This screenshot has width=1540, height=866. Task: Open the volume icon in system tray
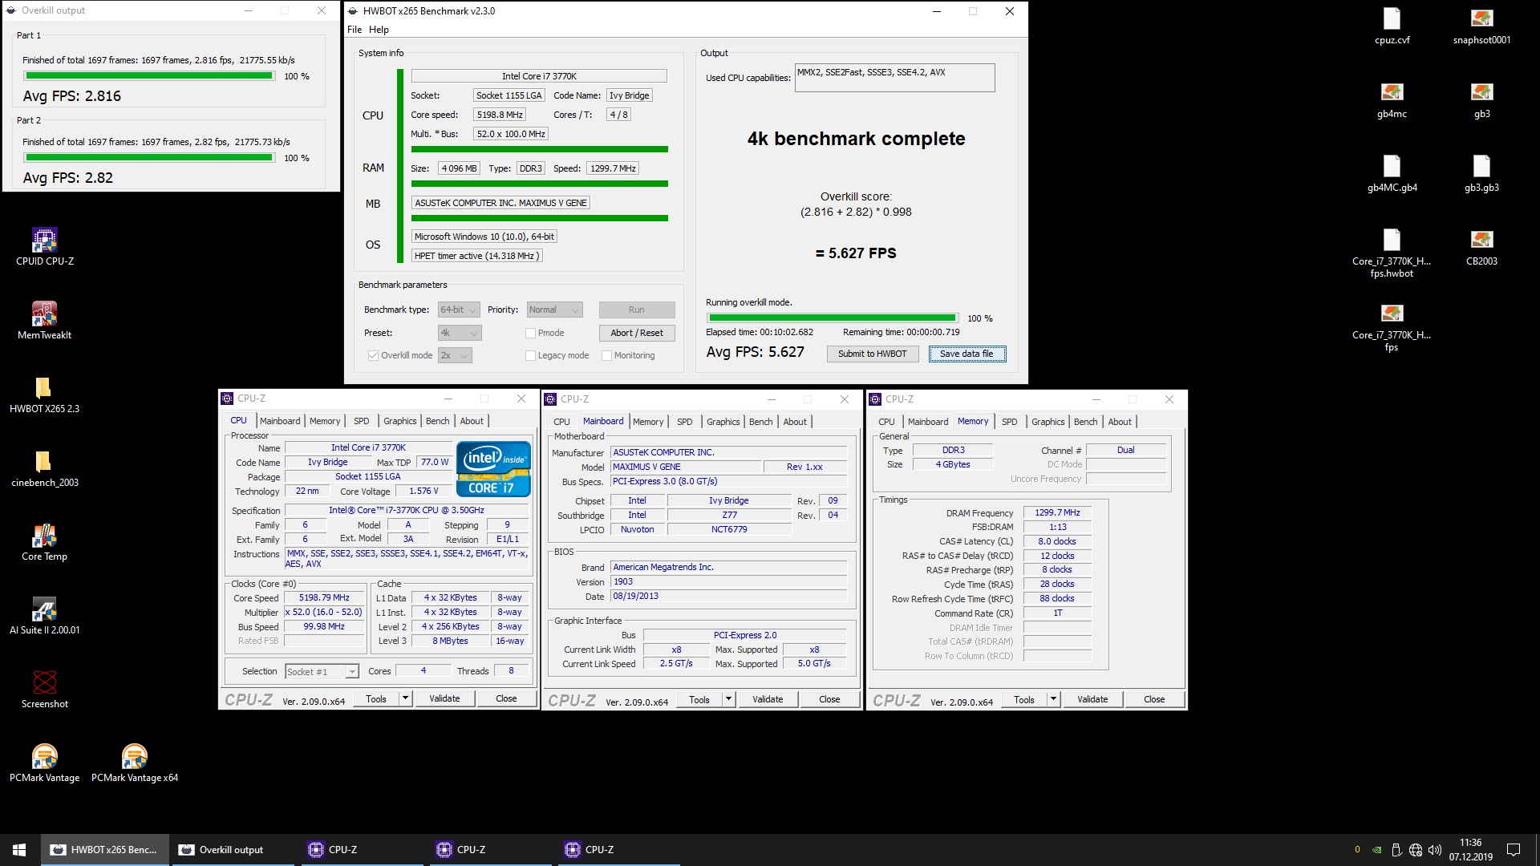tap(1435, 849)
